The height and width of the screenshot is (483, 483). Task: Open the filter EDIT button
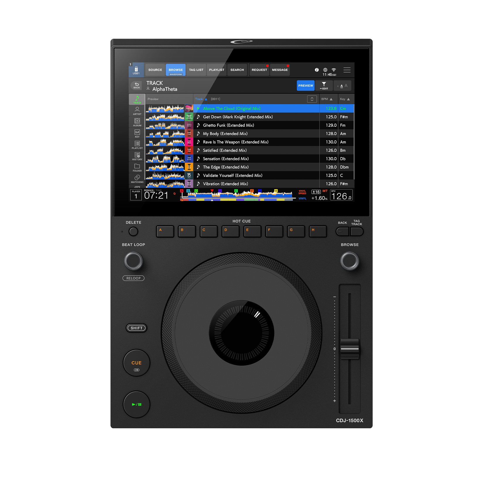click(324, 86)
